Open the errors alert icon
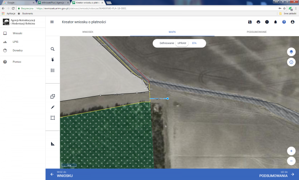This screenshot has height=180, width=299. [267, 22]
